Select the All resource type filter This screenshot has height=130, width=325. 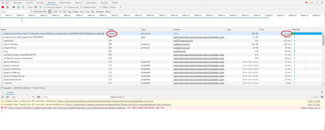pyautogui.click(x=50, y=12)
